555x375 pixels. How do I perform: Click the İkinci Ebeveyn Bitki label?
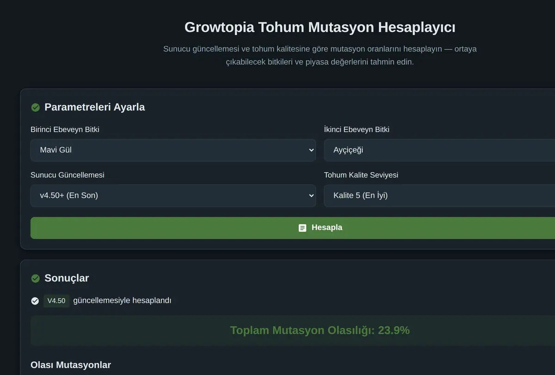[357, 129]
